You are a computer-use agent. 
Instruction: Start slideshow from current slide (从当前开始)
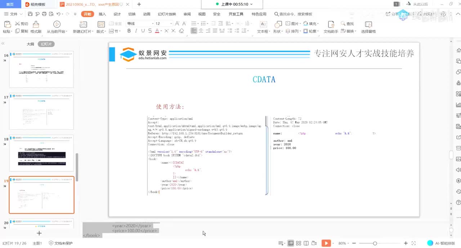[57, 27]
